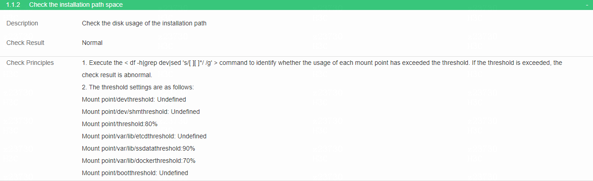Click the Mount point/ threshold 80% line
593x181 pixels.
click(x=120, y=124)
